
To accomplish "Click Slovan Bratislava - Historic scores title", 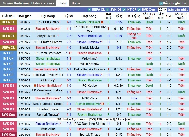I will [28, 3].
